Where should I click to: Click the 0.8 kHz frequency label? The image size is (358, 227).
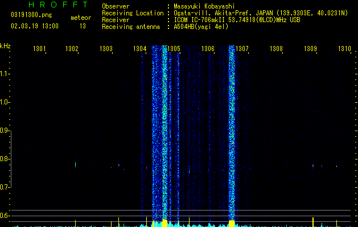(x=5, y=159)
